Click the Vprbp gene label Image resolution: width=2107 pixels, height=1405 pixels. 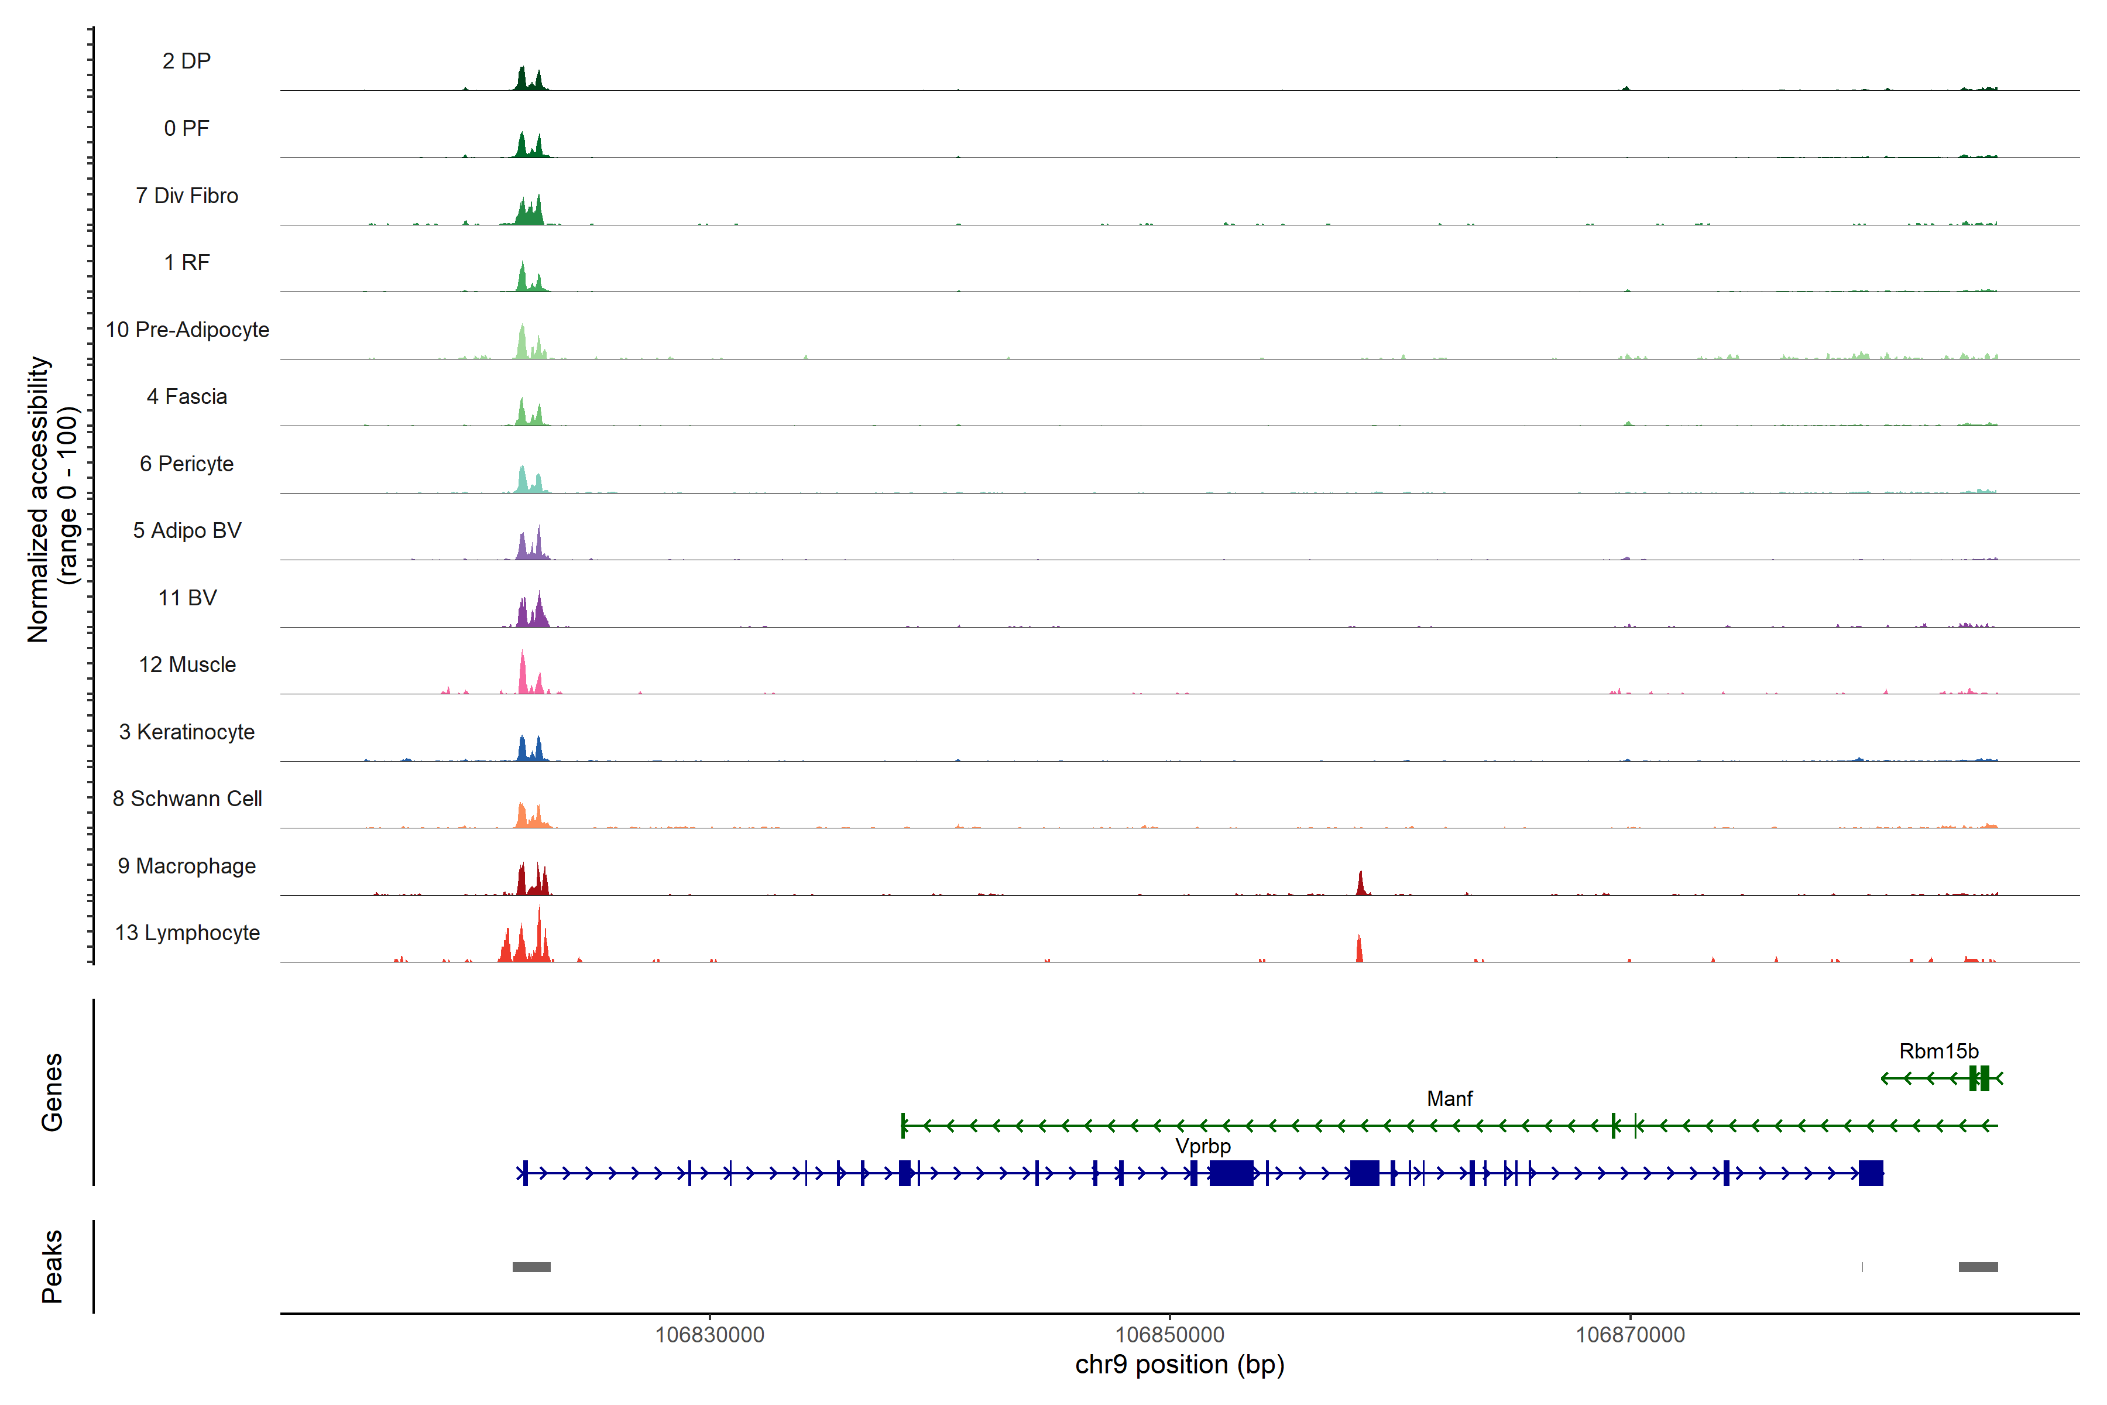point(1203,1146)
